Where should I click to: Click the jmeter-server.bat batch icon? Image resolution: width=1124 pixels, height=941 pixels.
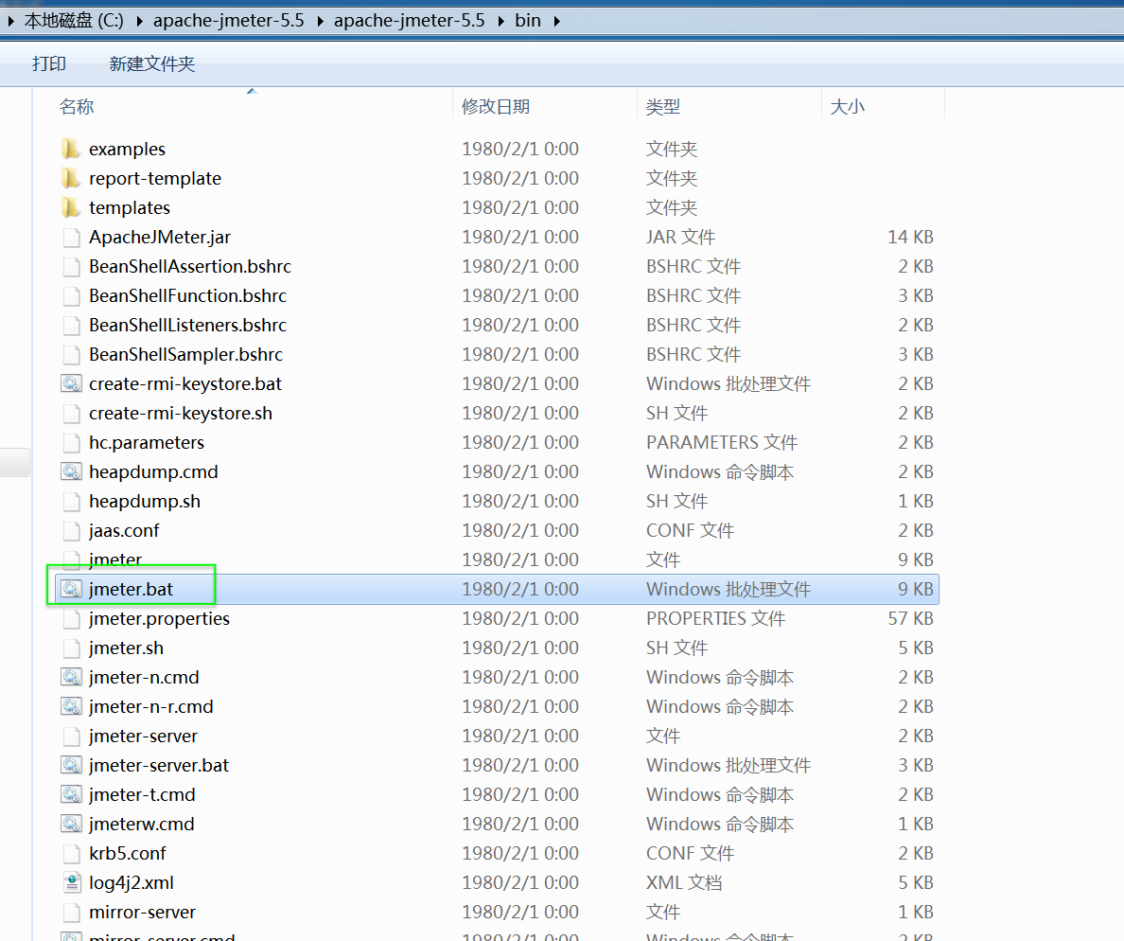pyautogui.click(x=71, y=765)
